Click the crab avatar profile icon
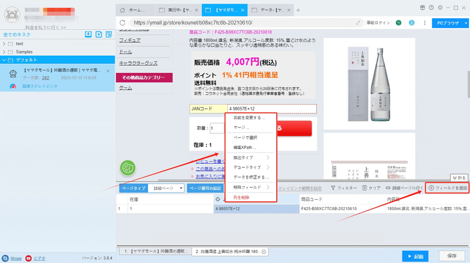This screenshot has height=263, width=470. tap(12, 15)
